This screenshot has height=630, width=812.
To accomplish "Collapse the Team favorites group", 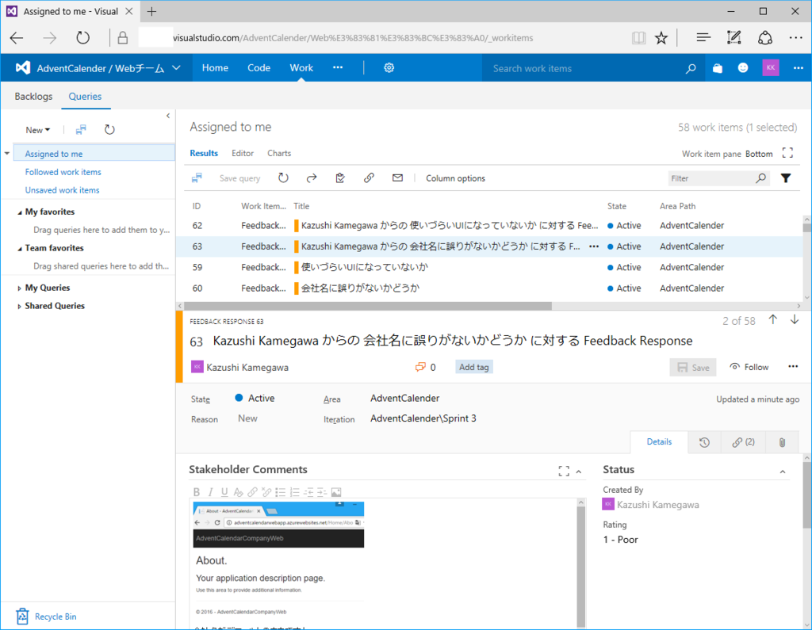I will coord(20,249).
